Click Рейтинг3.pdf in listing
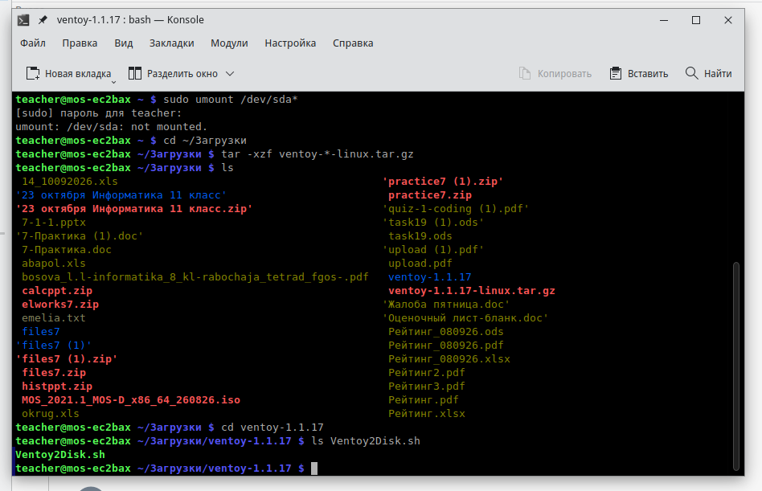This screenshot has width=762, height=491. click(x=426, y=386)
